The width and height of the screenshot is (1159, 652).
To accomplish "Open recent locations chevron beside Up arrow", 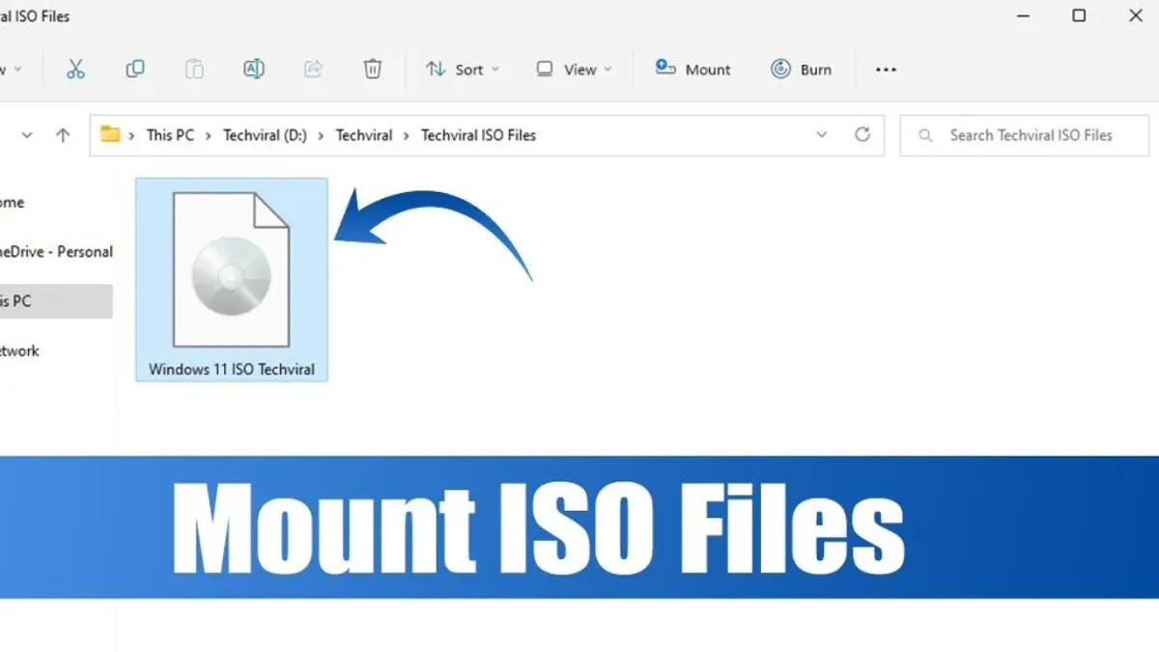I will (27, 135).
